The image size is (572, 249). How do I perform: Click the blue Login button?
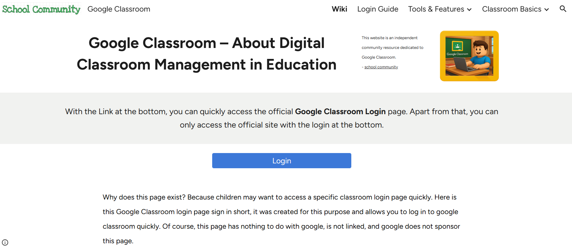pyautogui.click(x=282, y=161)
